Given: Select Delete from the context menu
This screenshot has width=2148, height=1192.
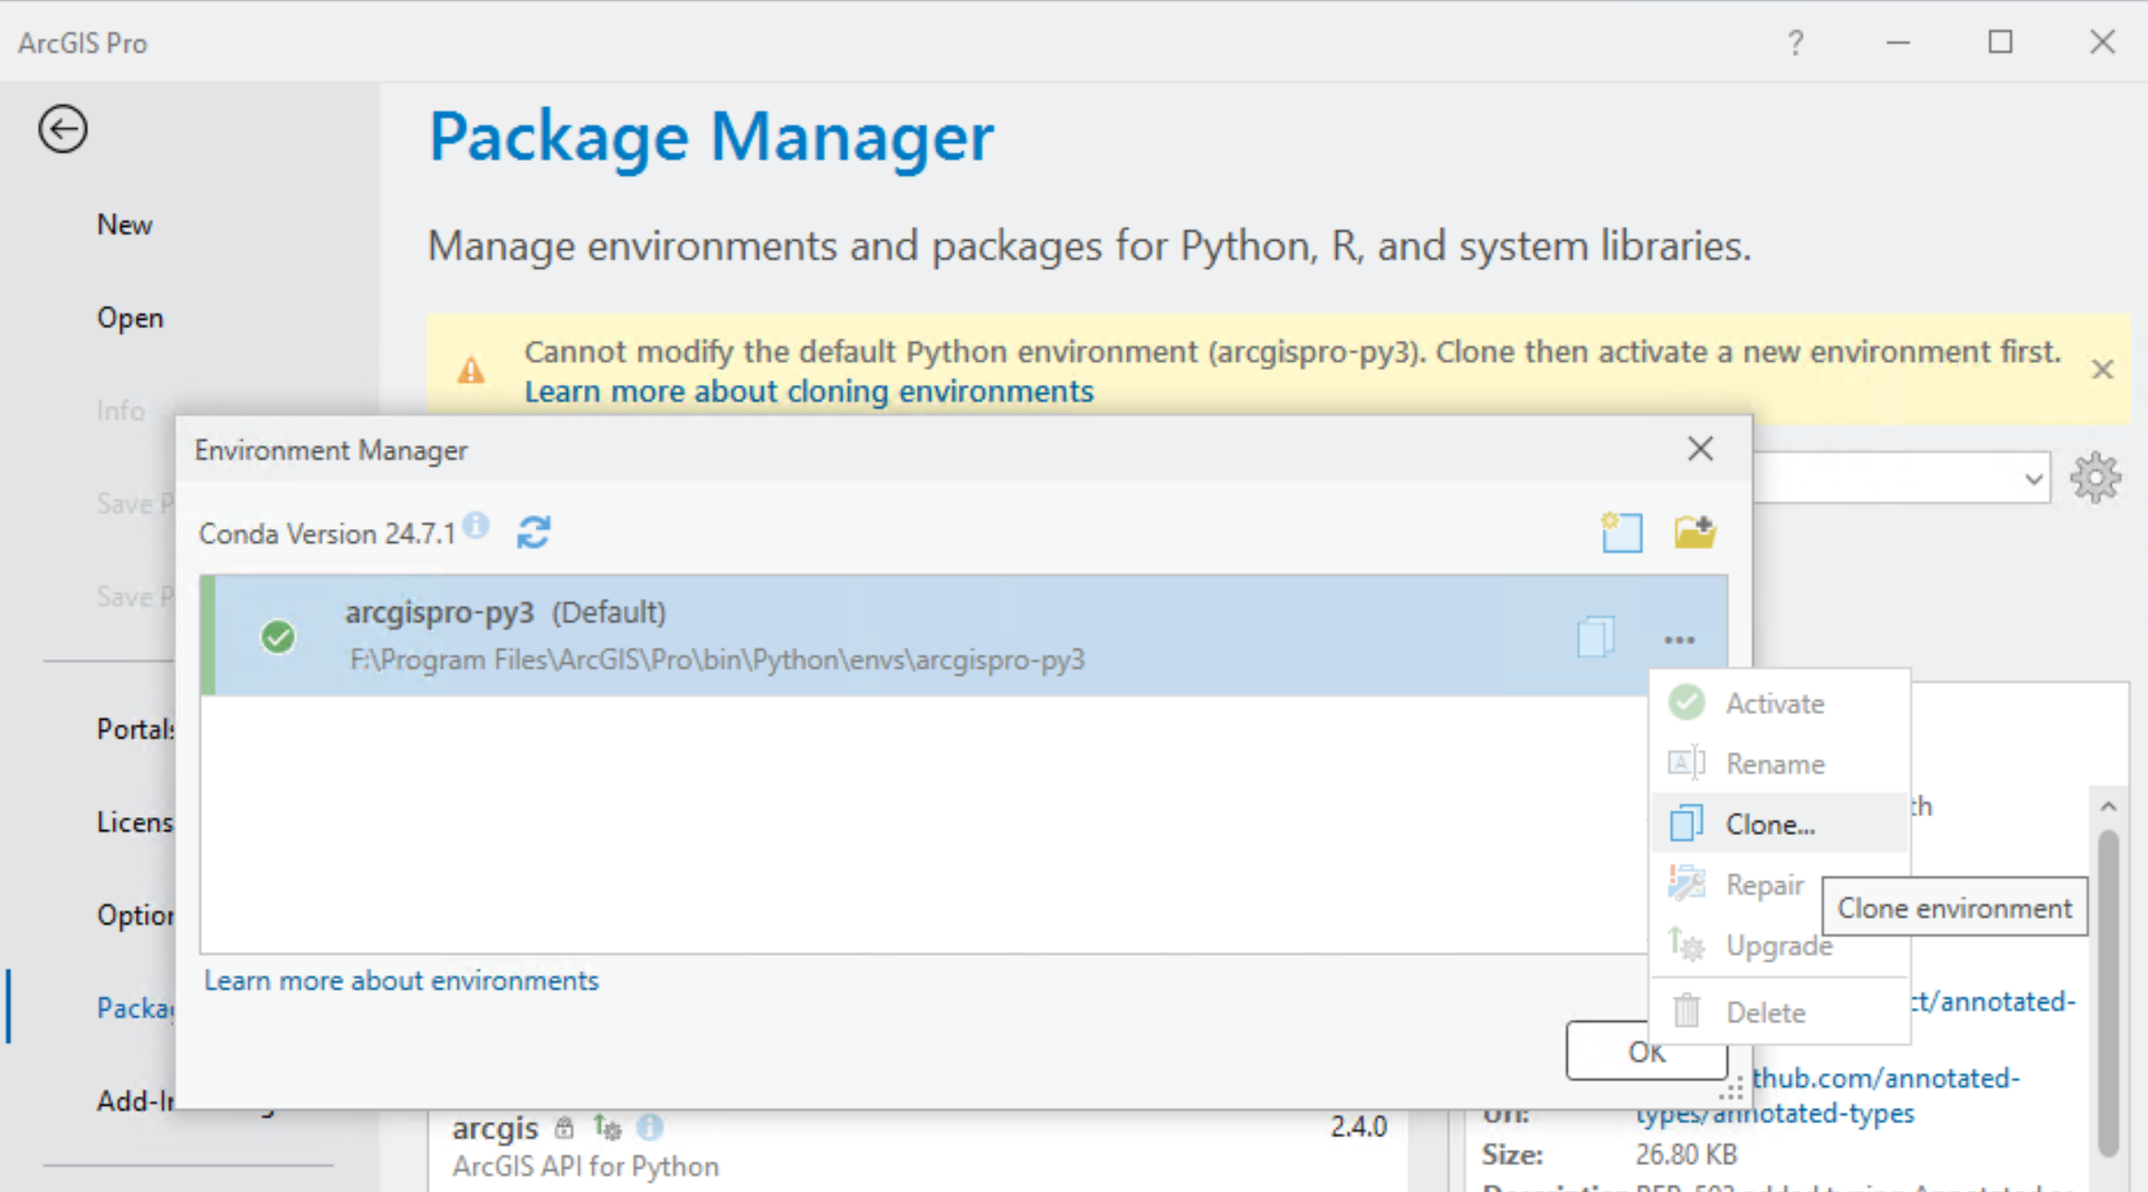Looking at the screenshot, I should point(1764,1012).
